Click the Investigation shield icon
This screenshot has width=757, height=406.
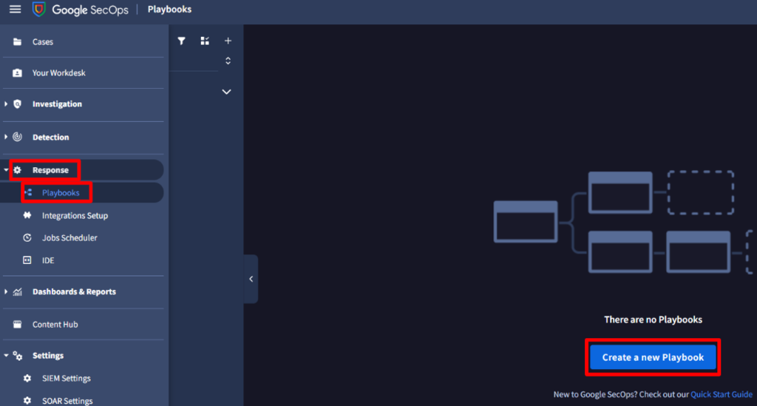click(18, 104)
